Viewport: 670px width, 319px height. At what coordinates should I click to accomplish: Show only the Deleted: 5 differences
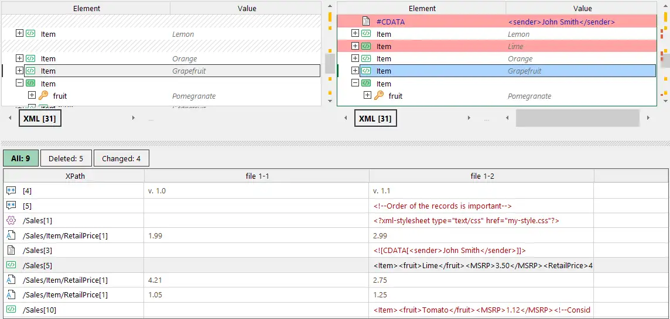coord(66,159)
